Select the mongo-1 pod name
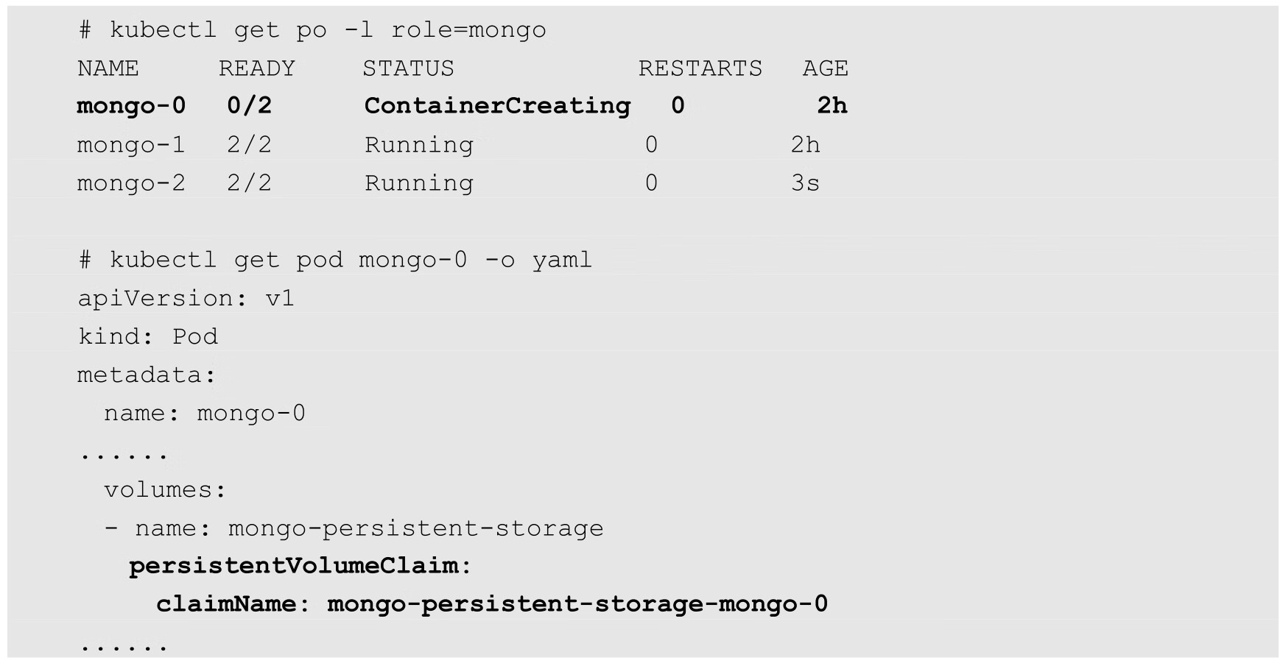This screenshot has width=1283, height=666. tap(131, 145)
